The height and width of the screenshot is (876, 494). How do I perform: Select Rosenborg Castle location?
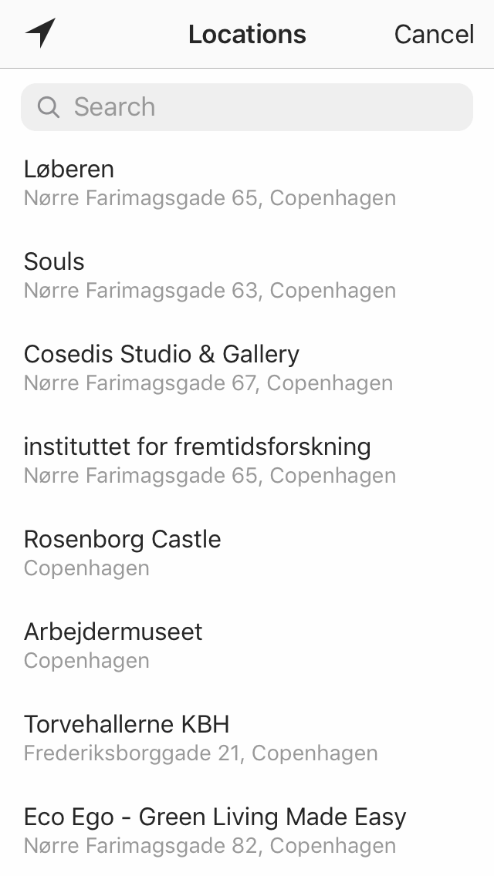click(122, 540)
